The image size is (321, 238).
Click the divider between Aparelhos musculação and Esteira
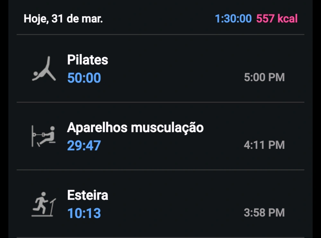pos(160,170)
